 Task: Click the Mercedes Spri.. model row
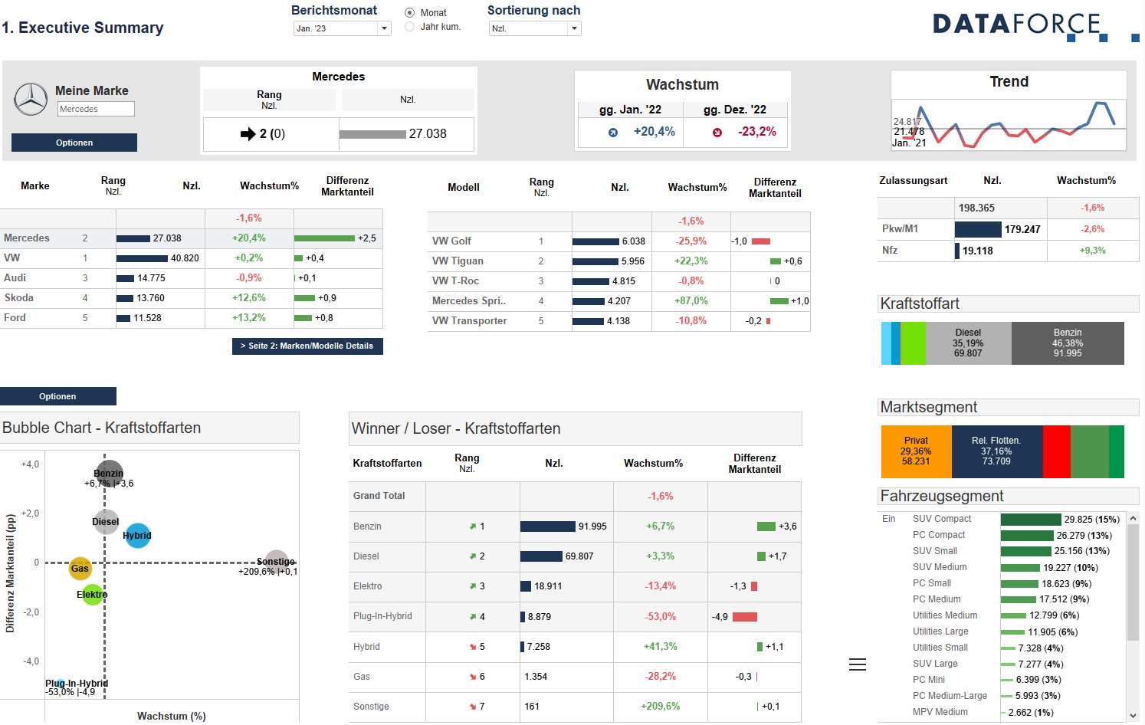(619, 301)
